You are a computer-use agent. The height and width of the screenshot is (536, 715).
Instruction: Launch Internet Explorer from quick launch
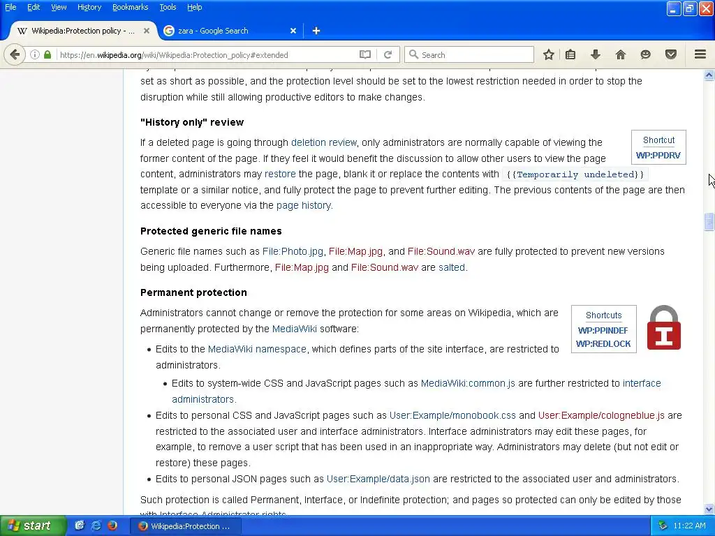pos(96,526)
